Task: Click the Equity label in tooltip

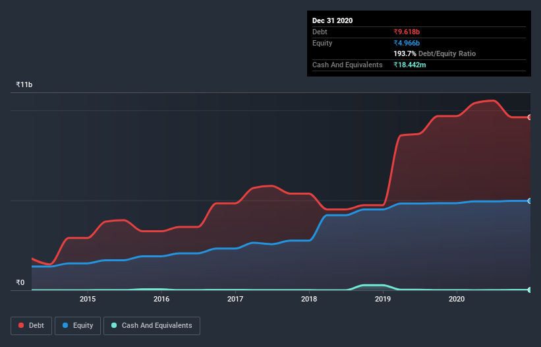Action: click(x=322, y=43)
